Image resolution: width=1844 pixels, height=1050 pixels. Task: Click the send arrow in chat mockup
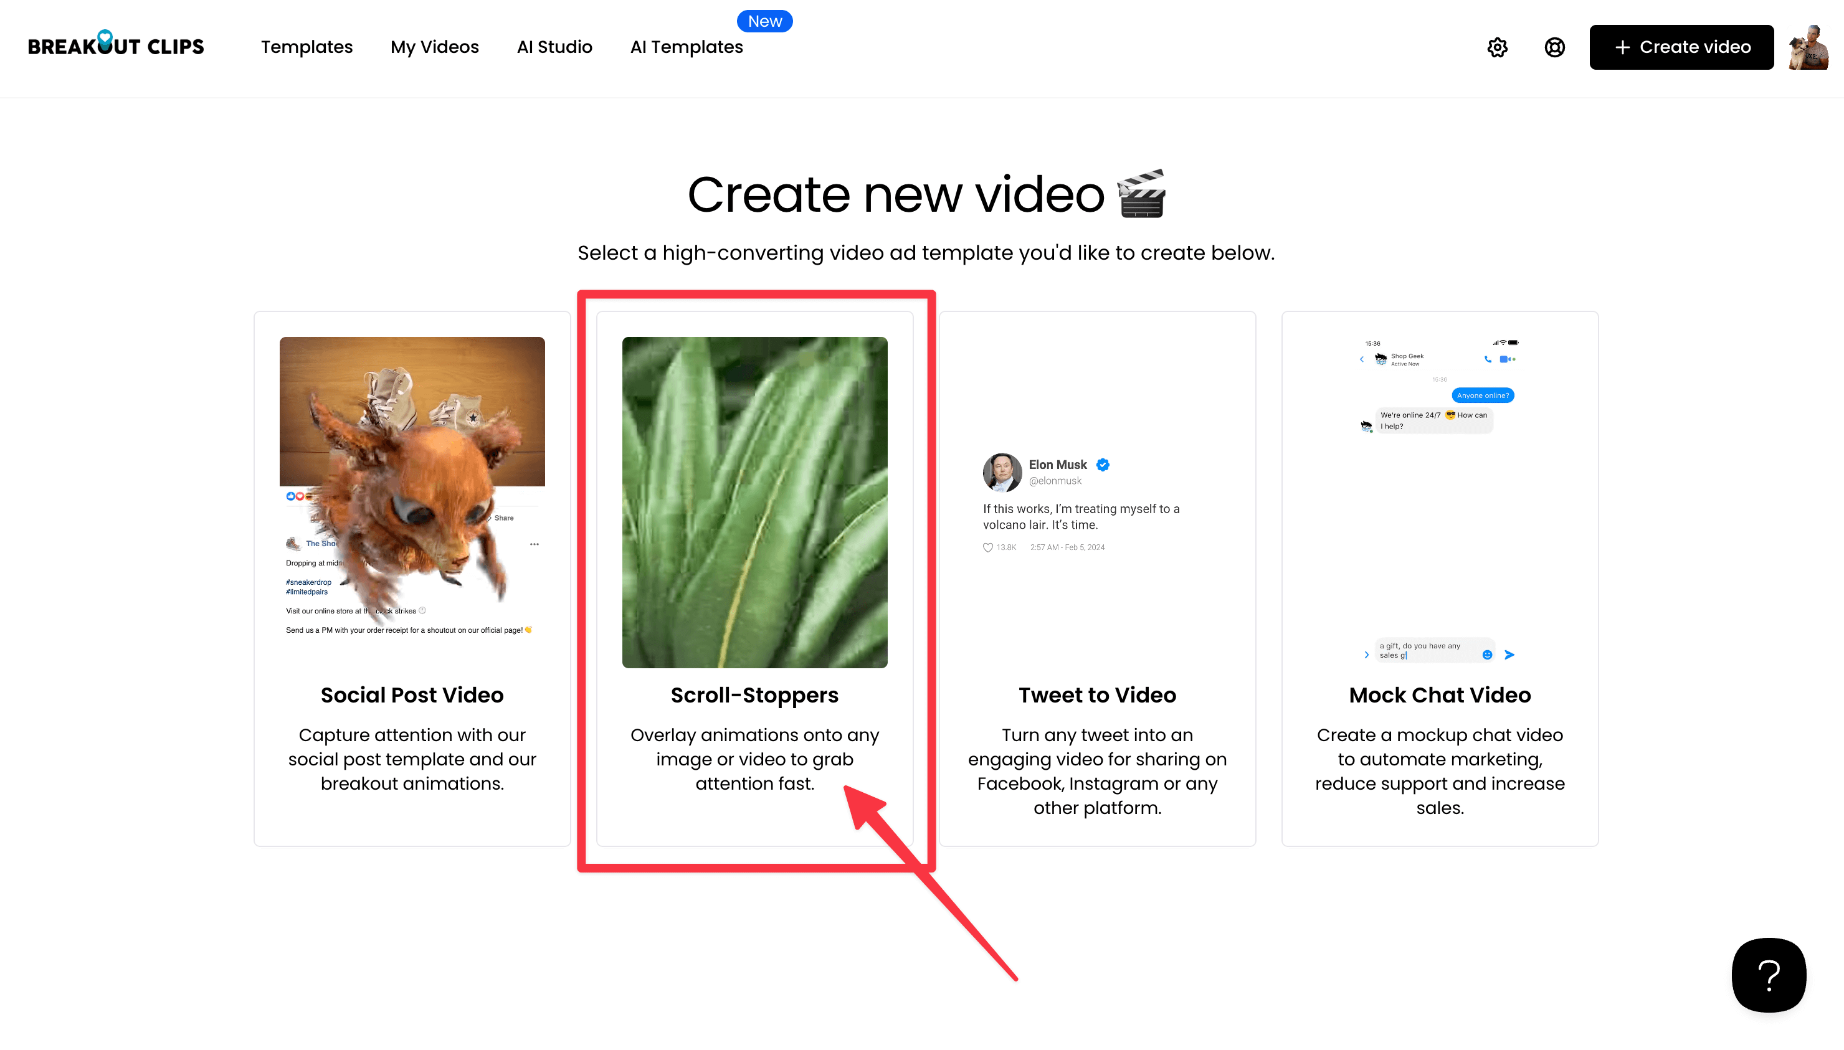pyautogui.click(x=1509, y=655)
